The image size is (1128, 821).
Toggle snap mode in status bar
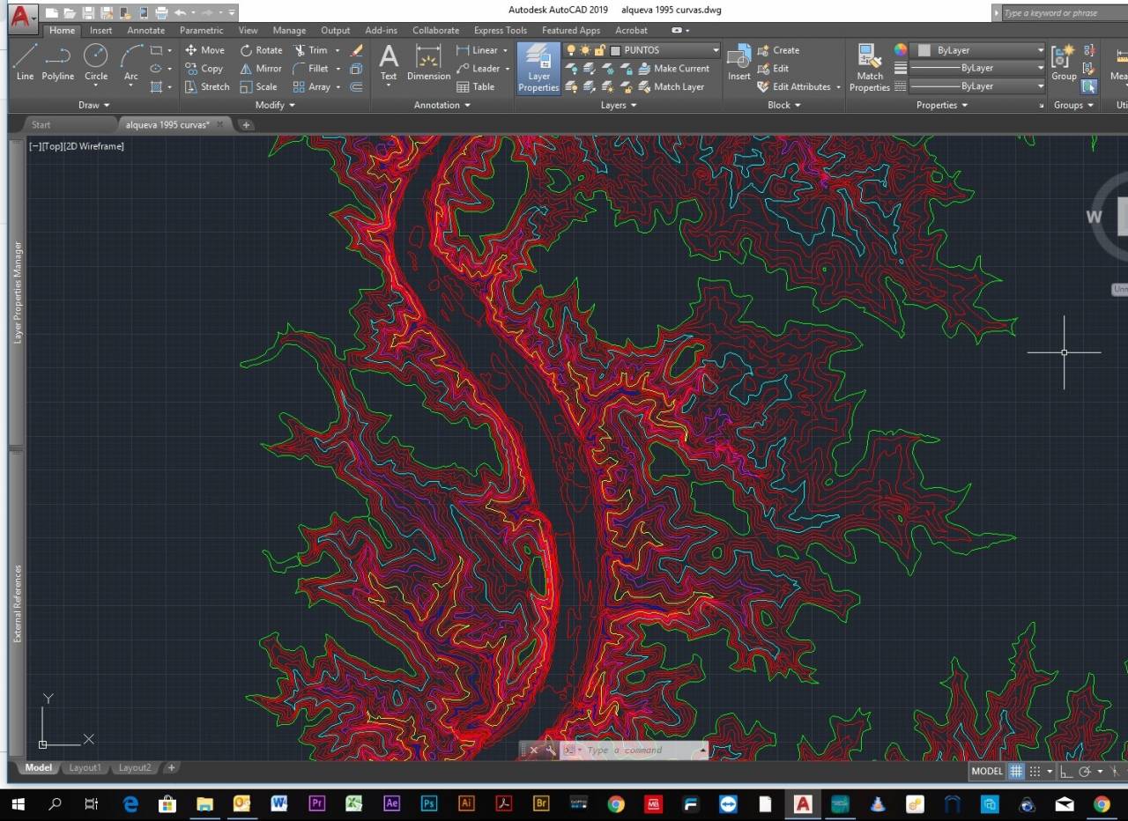[x=1035, y=772]
